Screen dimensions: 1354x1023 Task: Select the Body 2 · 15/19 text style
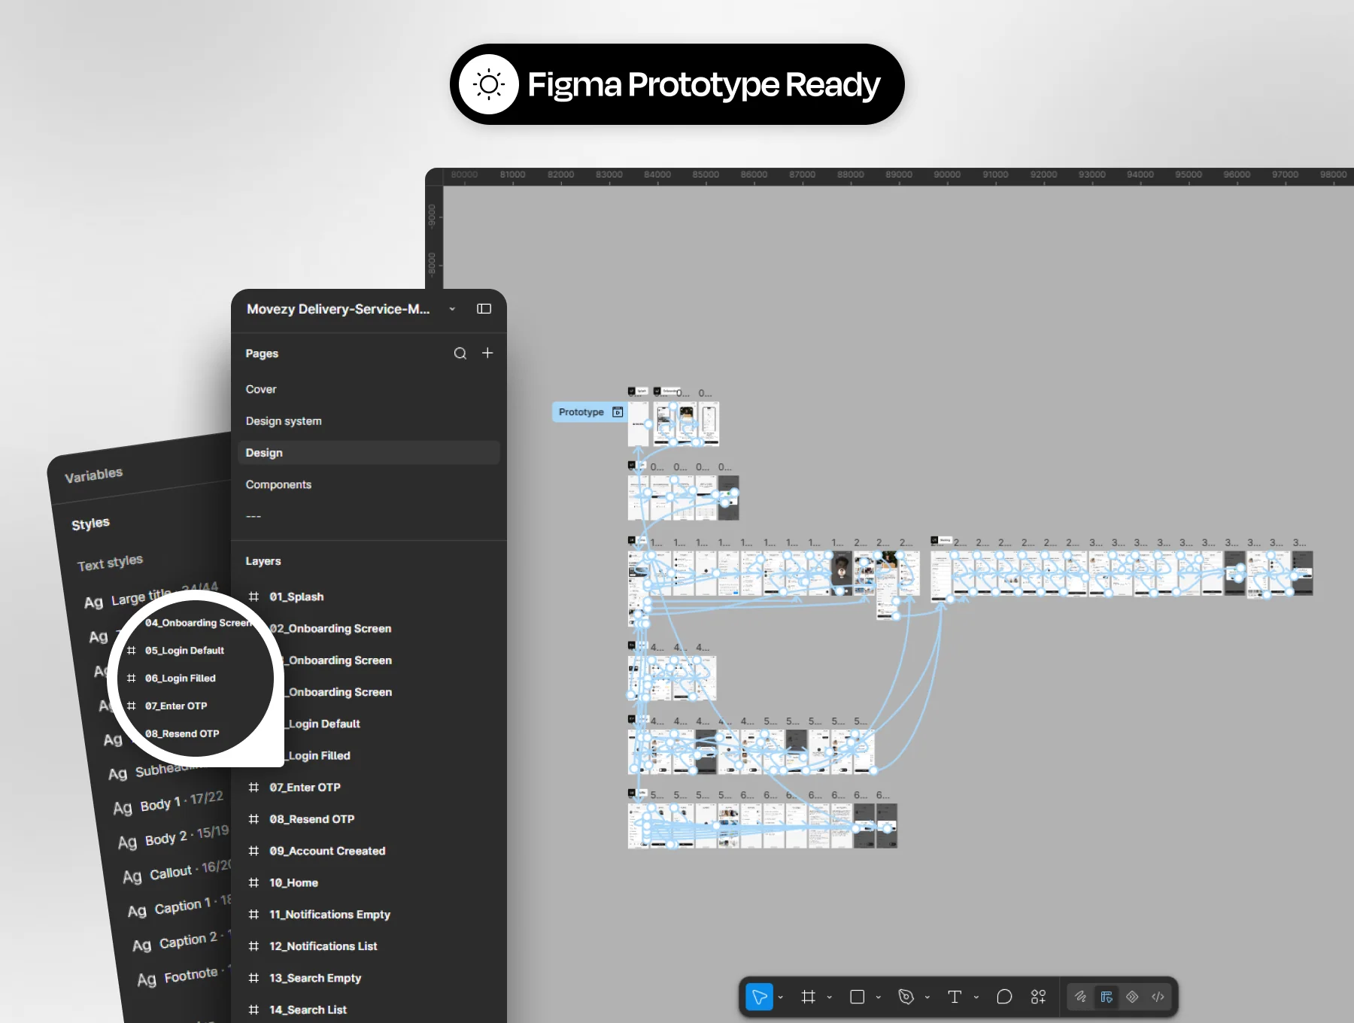click(173, 837)
